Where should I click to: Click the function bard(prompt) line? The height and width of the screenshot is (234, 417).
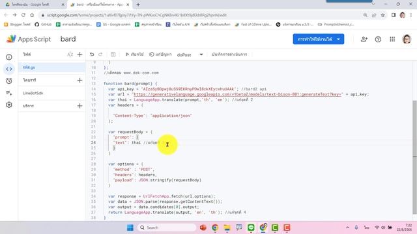click(x=130, y=84)
